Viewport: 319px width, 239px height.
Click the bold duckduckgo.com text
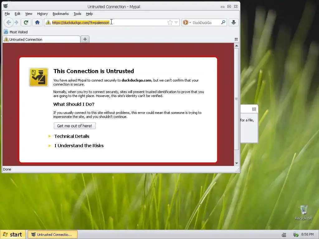136,80
